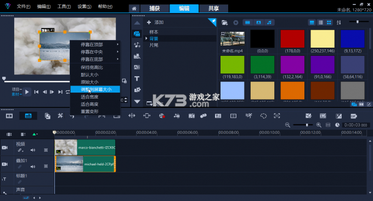Go to the home tab icon
The image size is (373, 201).
[134, 9]
